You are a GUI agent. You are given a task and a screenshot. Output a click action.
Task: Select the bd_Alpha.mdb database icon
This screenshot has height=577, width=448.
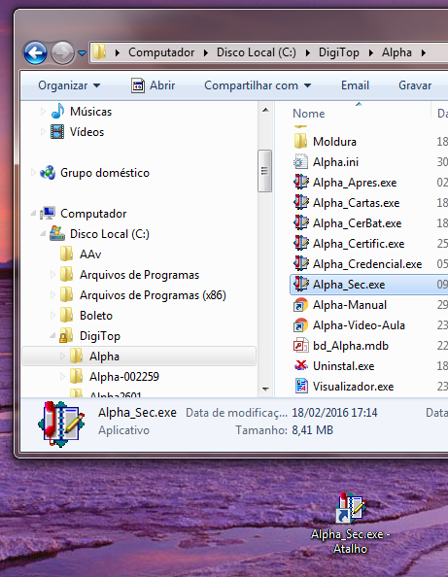click(x=300, y=346)
